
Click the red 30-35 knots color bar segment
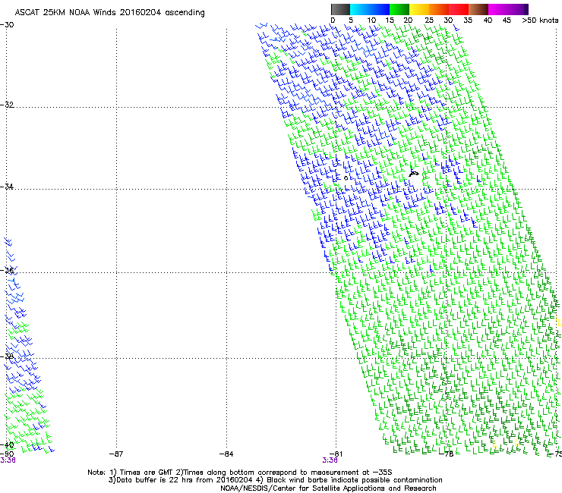459,9
